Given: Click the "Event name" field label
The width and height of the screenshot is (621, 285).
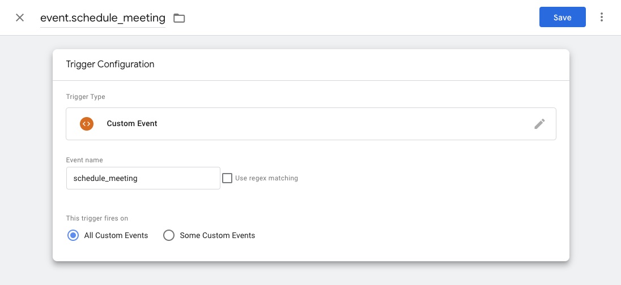Looking at the screenshot, I should click(84, 160).
